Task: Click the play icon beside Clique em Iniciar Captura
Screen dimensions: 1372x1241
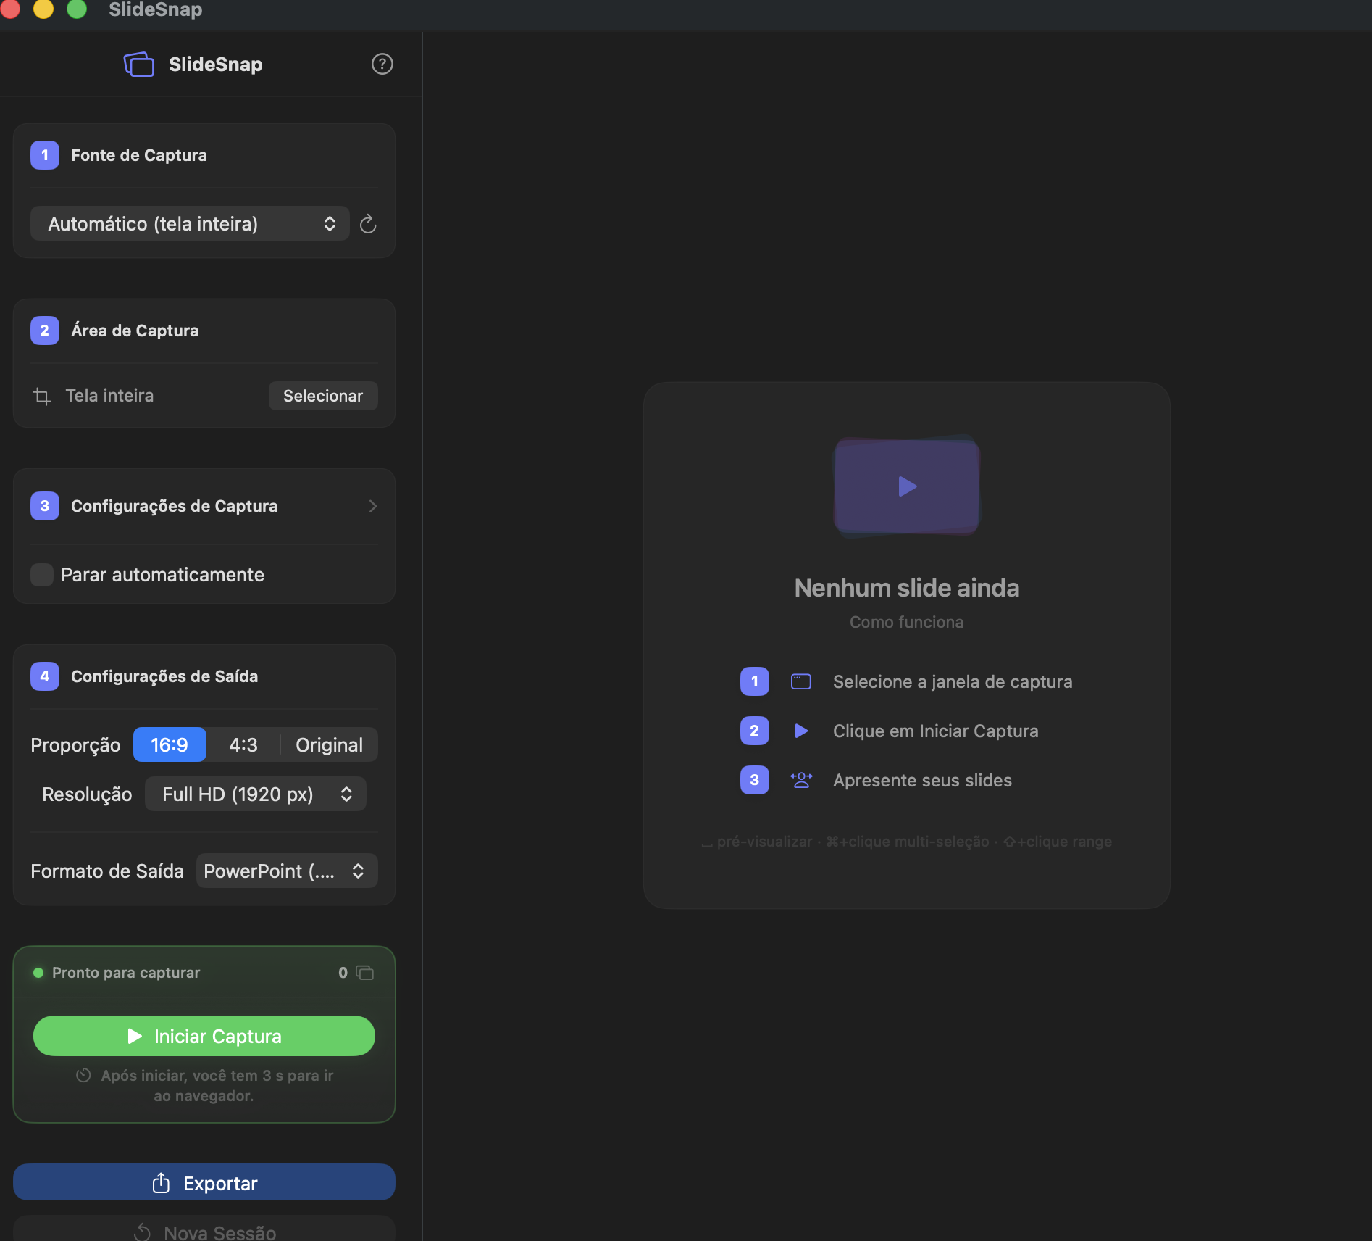Action: (x=800, y=731)
